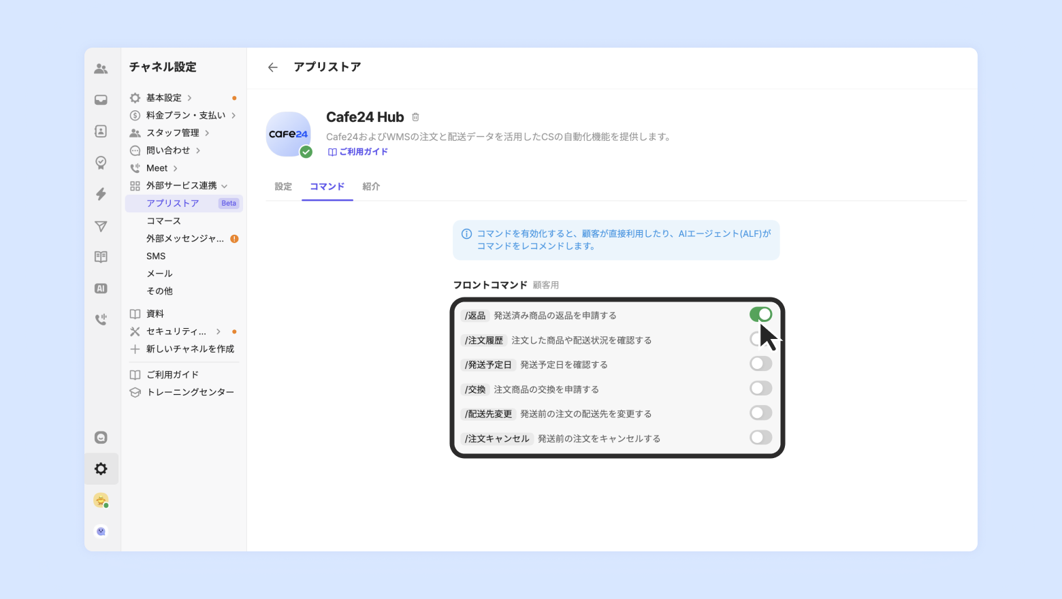Click the orange warning badge on 外部メッセンジャー

[234, 239]
